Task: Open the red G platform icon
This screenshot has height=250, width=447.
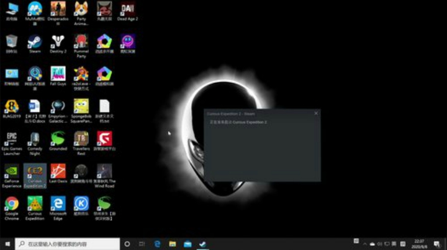Action: tap(104, 141)
